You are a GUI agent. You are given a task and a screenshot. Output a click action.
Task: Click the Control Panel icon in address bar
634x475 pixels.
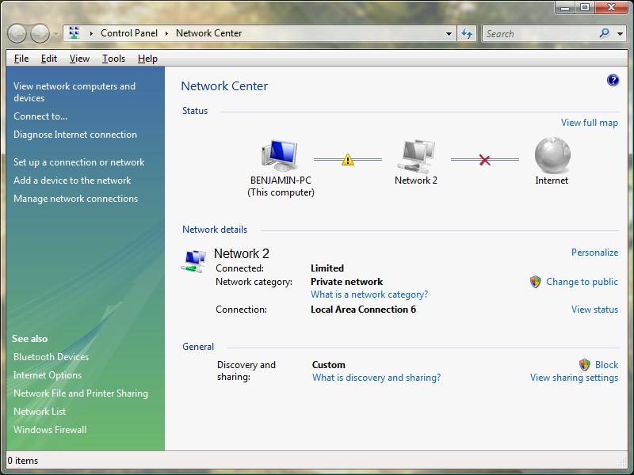(74, 33)
